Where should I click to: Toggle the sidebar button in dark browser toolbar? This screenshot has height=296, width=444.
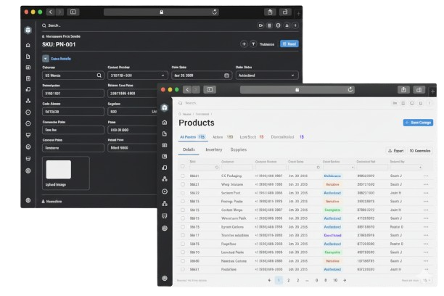pos(73,12)
